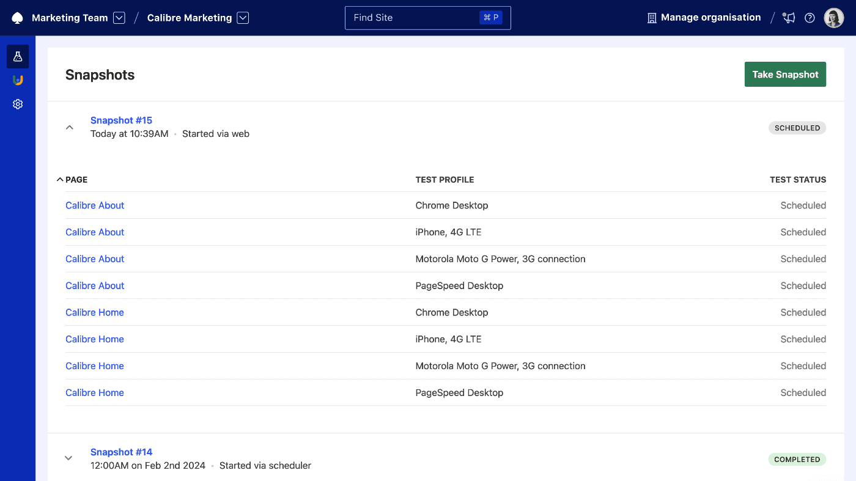
Task: Open the help question mark icon
Action: [810, 18]
